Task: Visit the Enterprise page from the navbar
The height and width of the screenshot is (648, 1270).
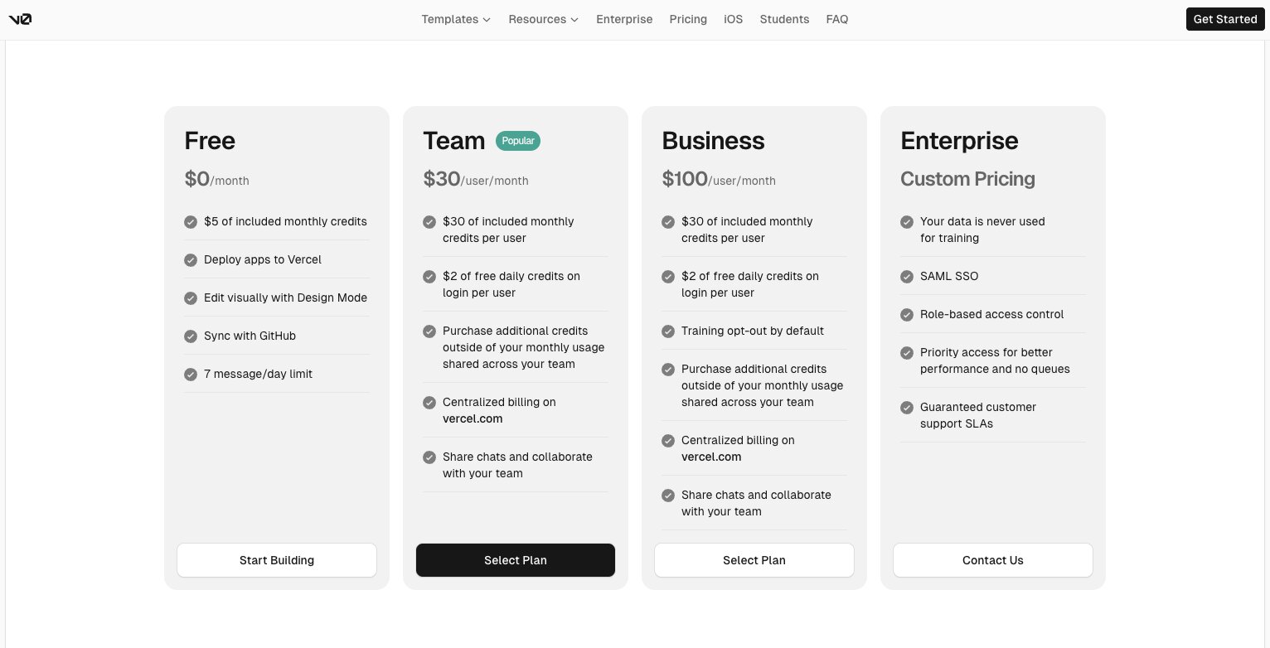Action: (x=624, y=19)
